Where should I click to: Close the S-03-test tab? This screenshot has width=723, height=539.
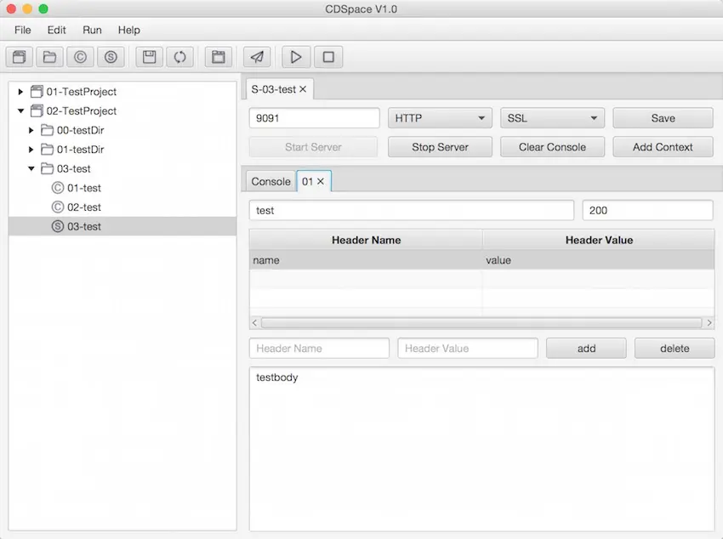click(x=303, y=89)
